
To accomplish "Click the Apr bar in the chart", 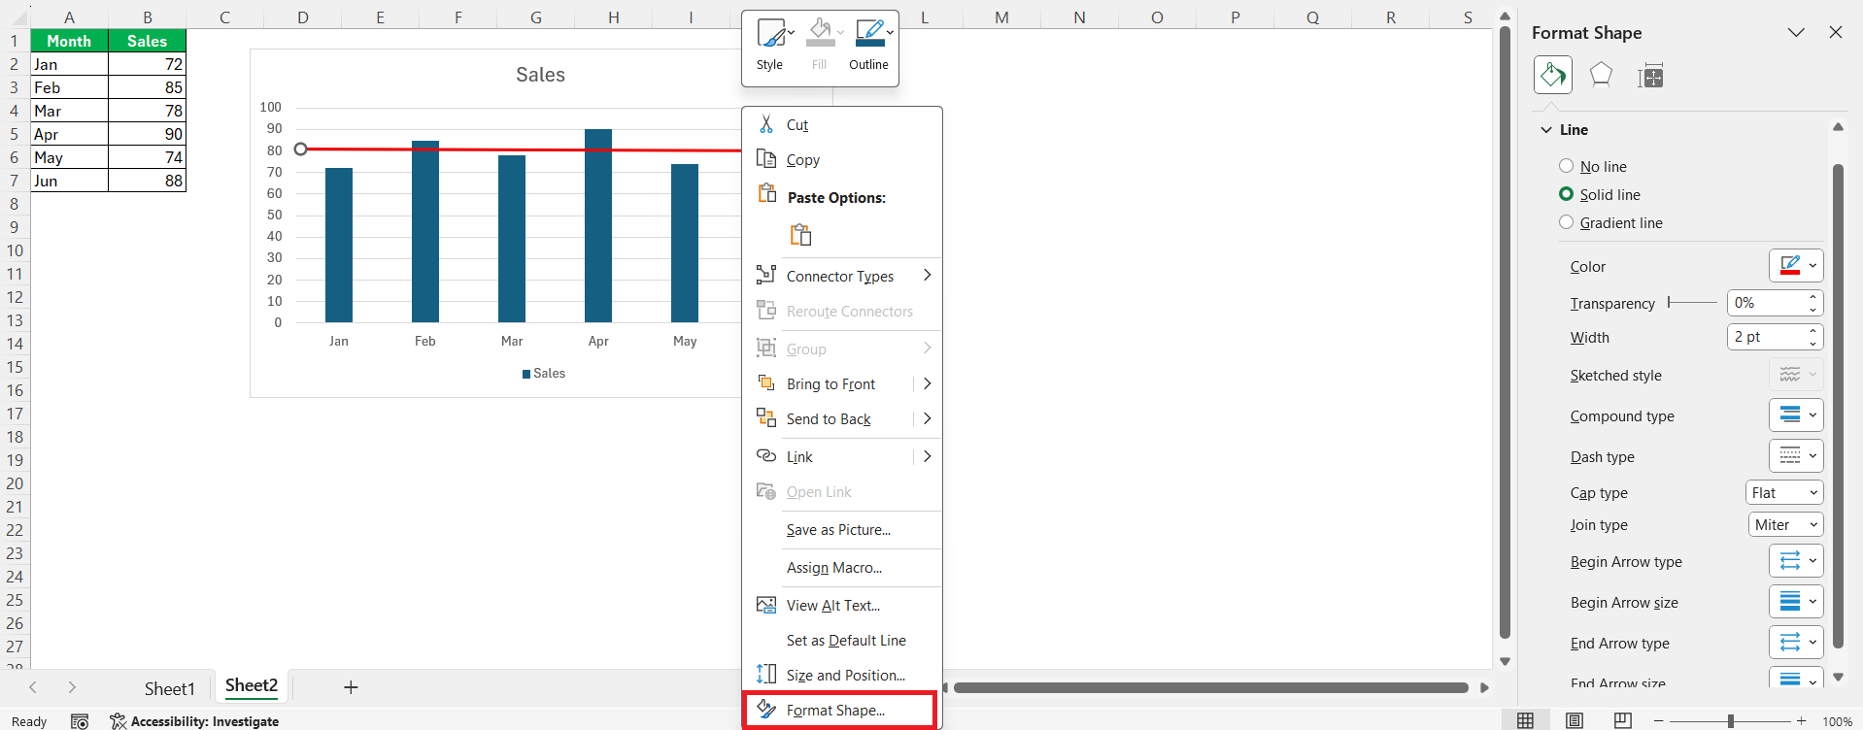I will (x=598, y=225).
